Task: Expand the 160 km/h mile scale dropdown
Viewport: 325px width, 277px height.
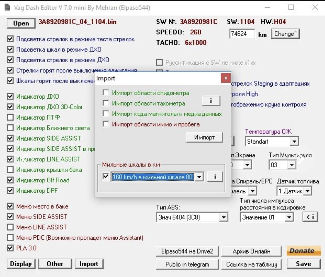Action: coord(199,177)
